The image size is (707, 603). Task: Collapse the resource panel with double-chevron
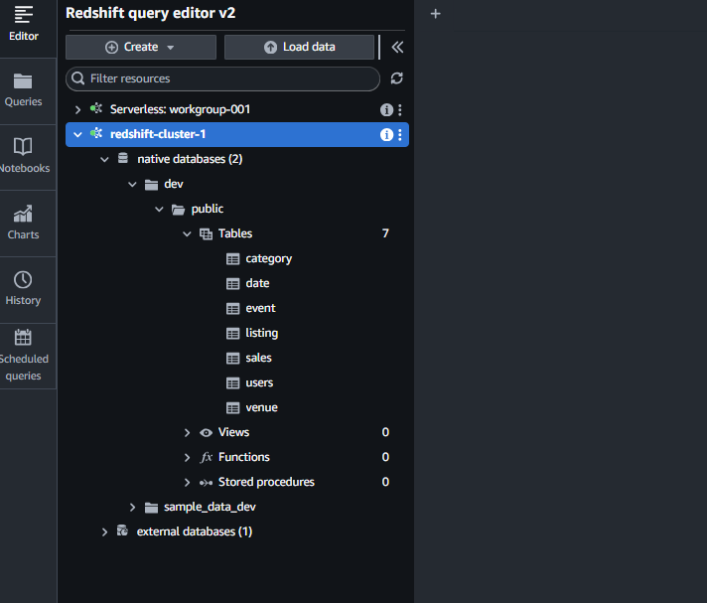(397, 47)
